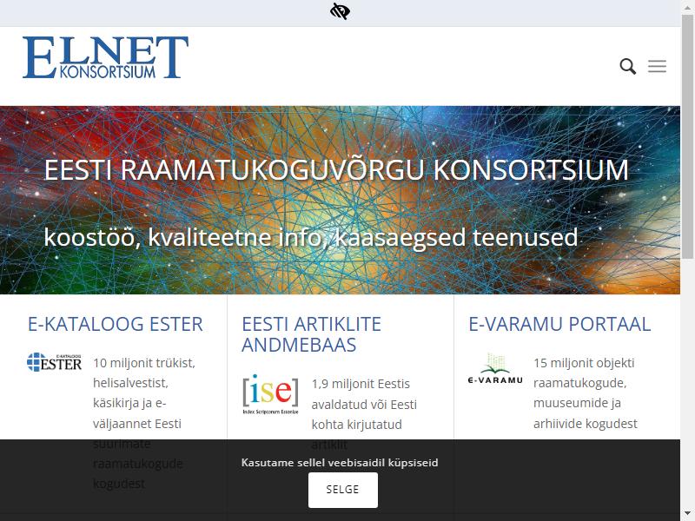Click the '10 miljonit trükist' description text
This screenshot has height=521, width=695.
click(144, 423)
